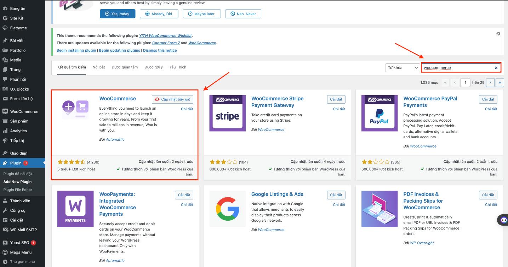
Task: Click the Form liên hệ envelope icon
Action: click(x=5, y=99)
